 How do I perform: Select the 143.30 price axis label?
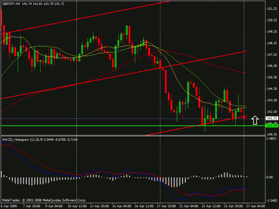(x=272, y=100)
